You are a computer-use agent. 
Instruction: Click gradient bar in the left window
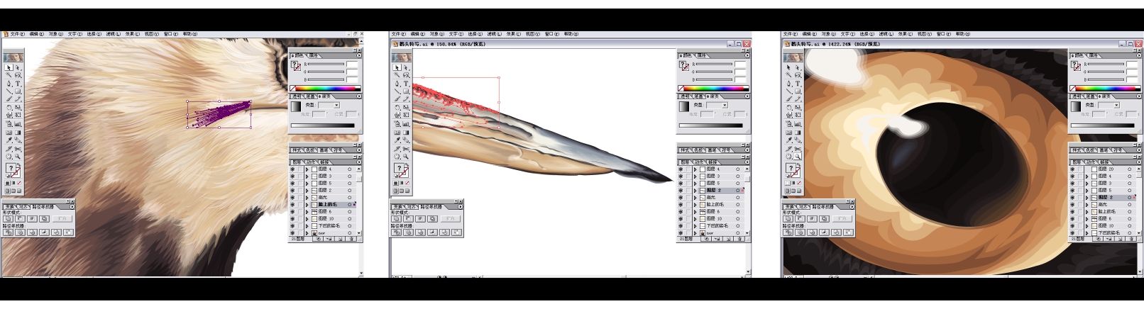click(x=323, y=125)
